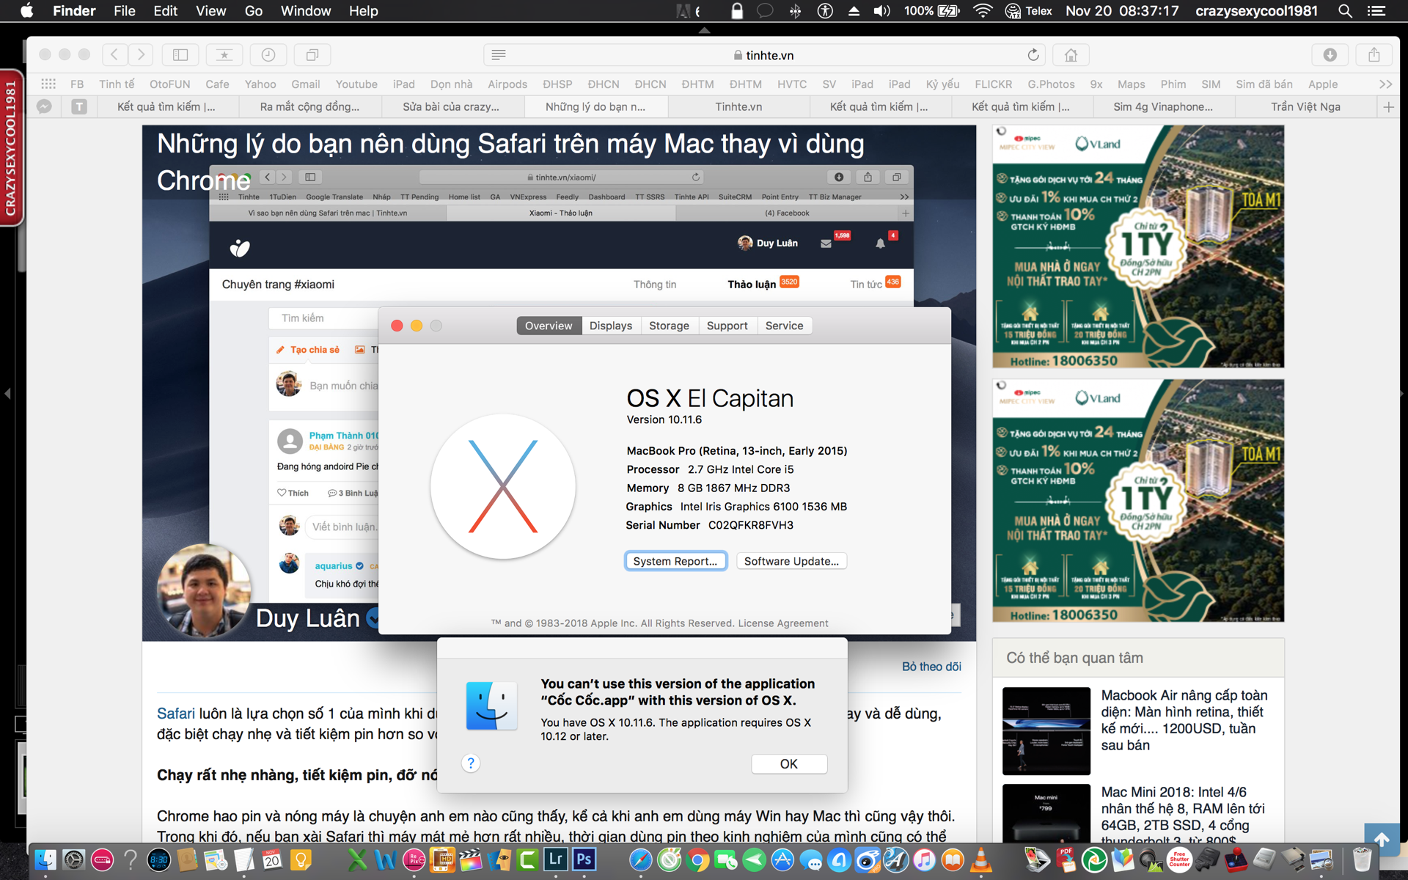
Task: Open the FLICKR bookmark
Action: coord(994,84)
